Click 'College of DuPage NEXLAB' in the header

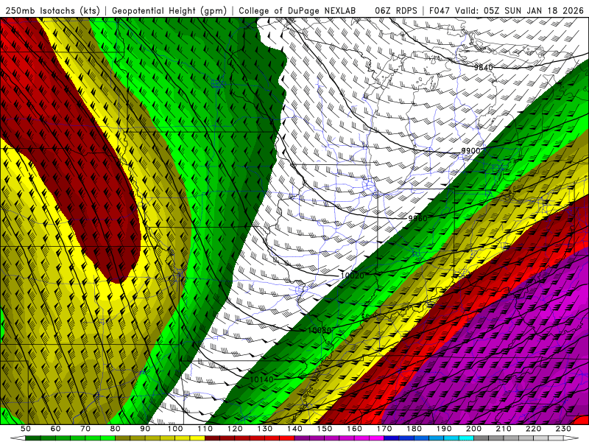[297, 10]
